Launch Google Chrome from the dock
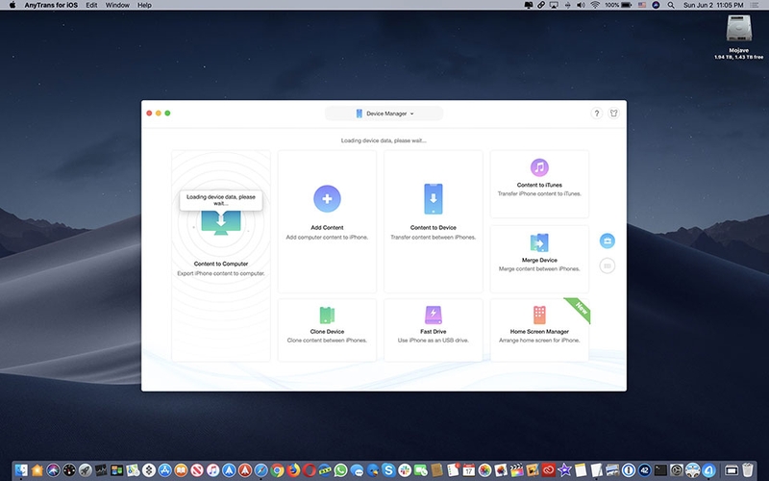Image resolution: width=769 pixels, height=481 pixels. [x=277, y=470]
